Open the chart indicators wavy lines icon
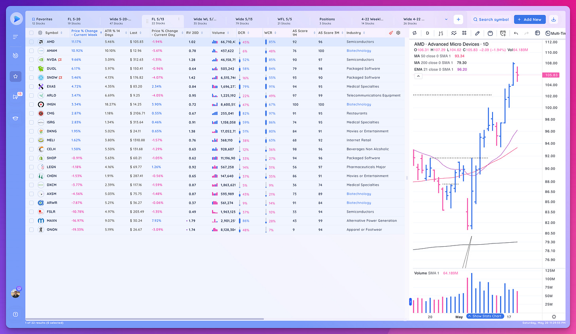The image size is (576, 334). coord(453,33)
